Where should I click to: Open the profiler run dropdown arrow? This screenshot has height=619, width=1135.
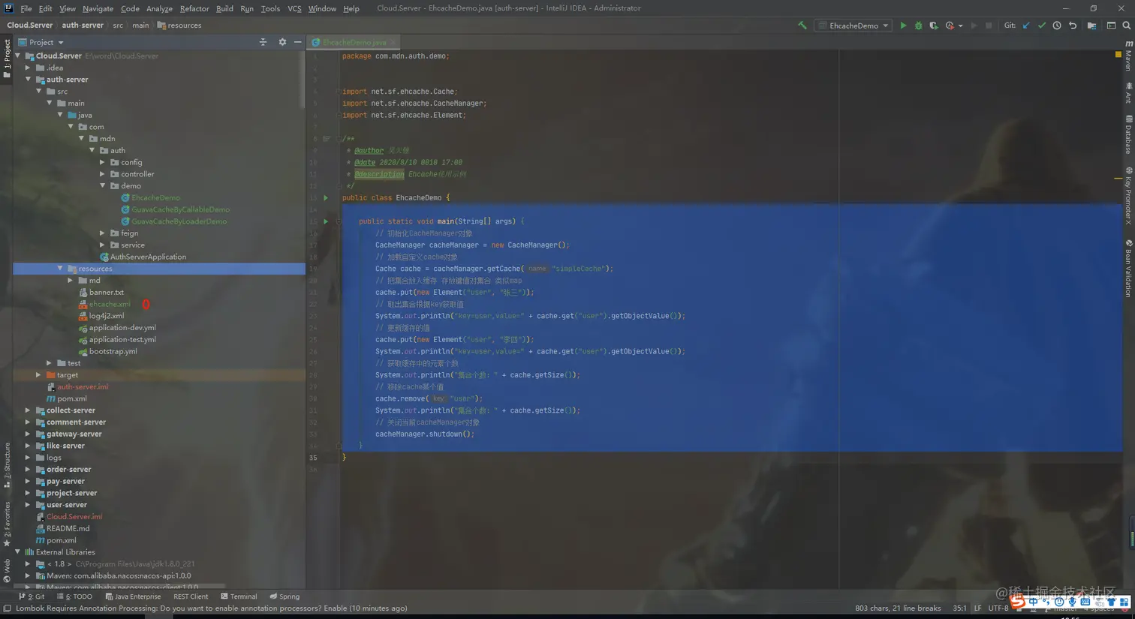[x=960, y=26]
